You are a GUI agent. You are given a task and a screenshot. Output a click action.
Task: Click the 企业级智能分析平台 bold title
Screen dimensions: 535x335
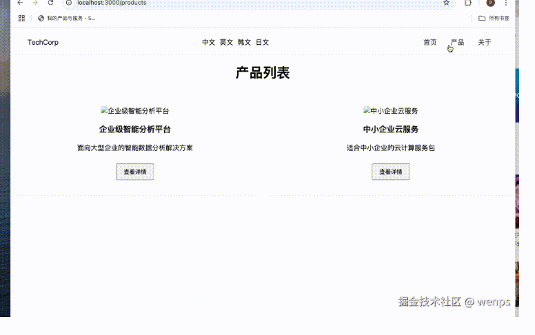[x=134, y=130]
